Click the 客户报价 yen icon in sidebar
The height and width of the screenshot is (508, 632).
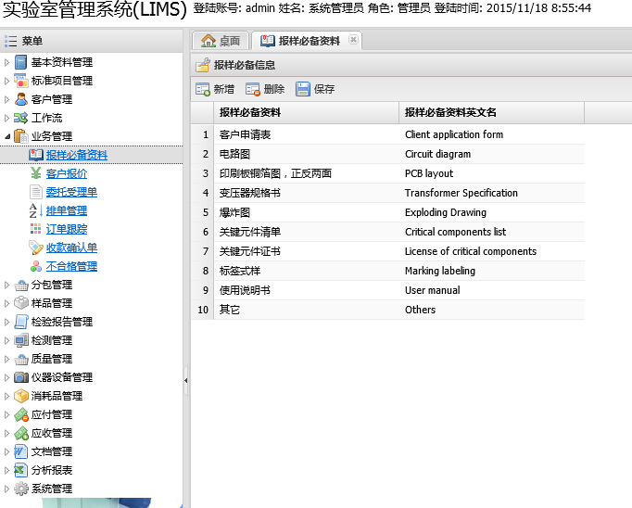(36, 173)
